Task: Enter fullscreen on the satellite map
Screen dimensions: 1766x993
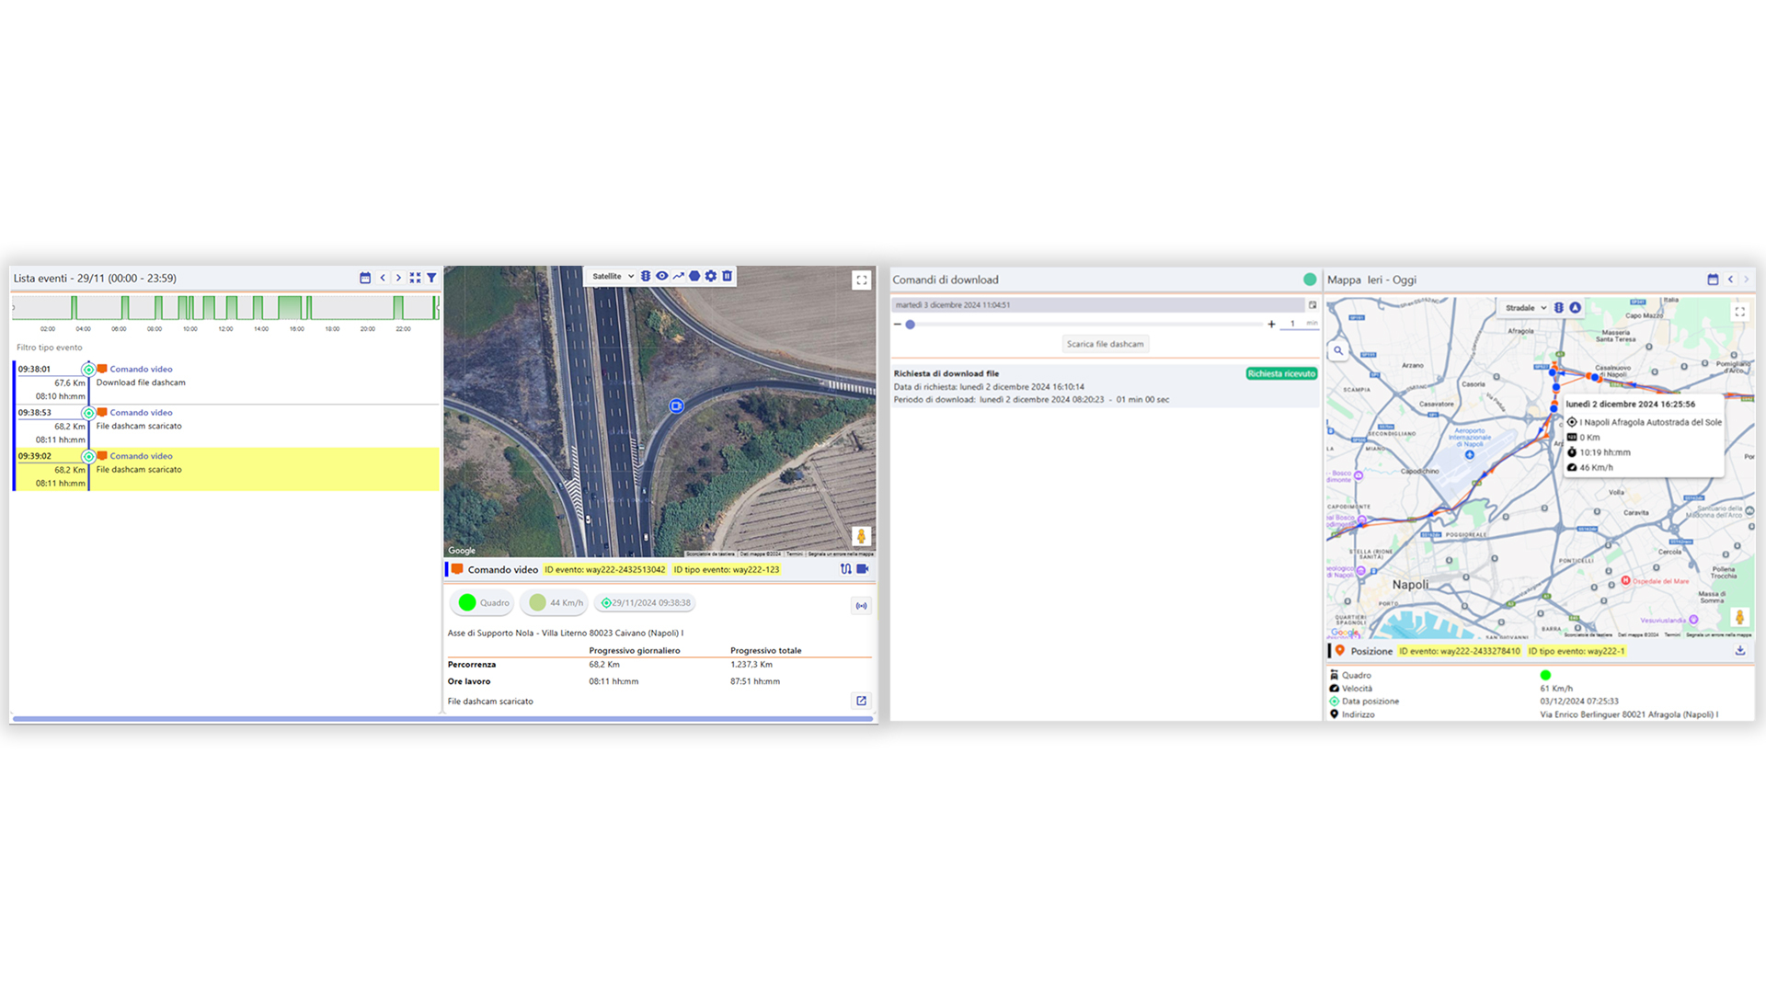Action: click(861, 280)
